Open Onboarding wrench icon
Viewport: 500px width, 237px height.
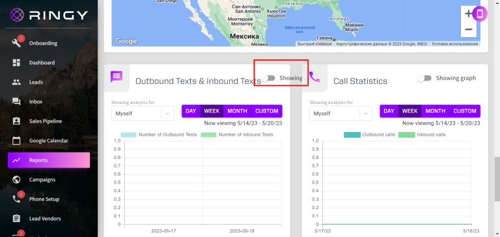click(16, 43)
